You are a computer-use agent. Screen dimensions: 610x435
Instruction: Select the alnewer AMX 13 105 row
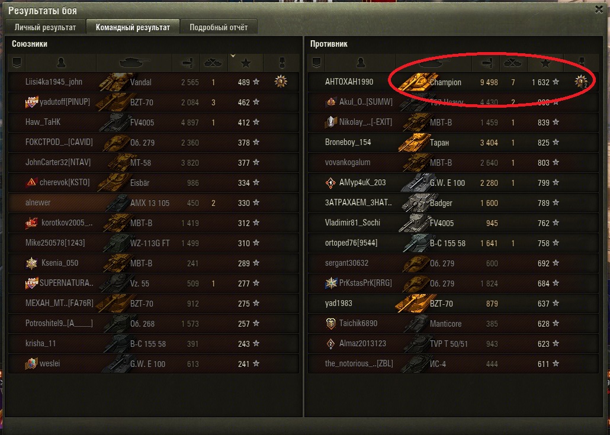[153, 202]
